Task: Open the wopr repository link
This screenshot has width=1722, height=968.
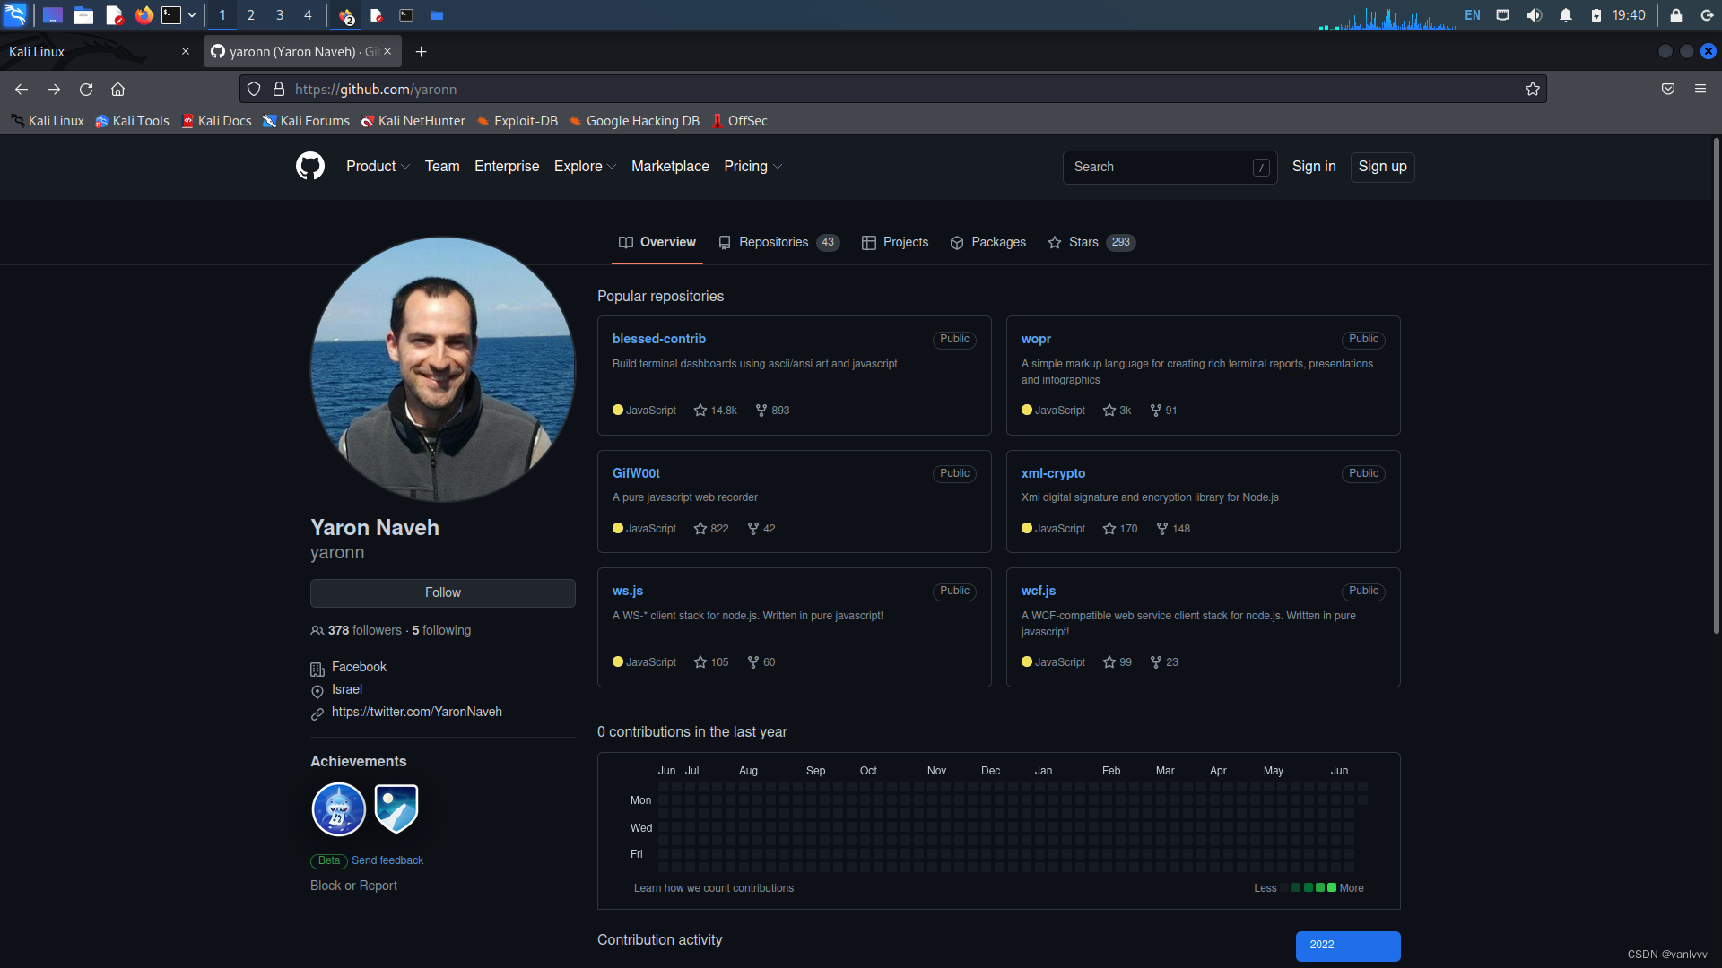Action: 1036,339
